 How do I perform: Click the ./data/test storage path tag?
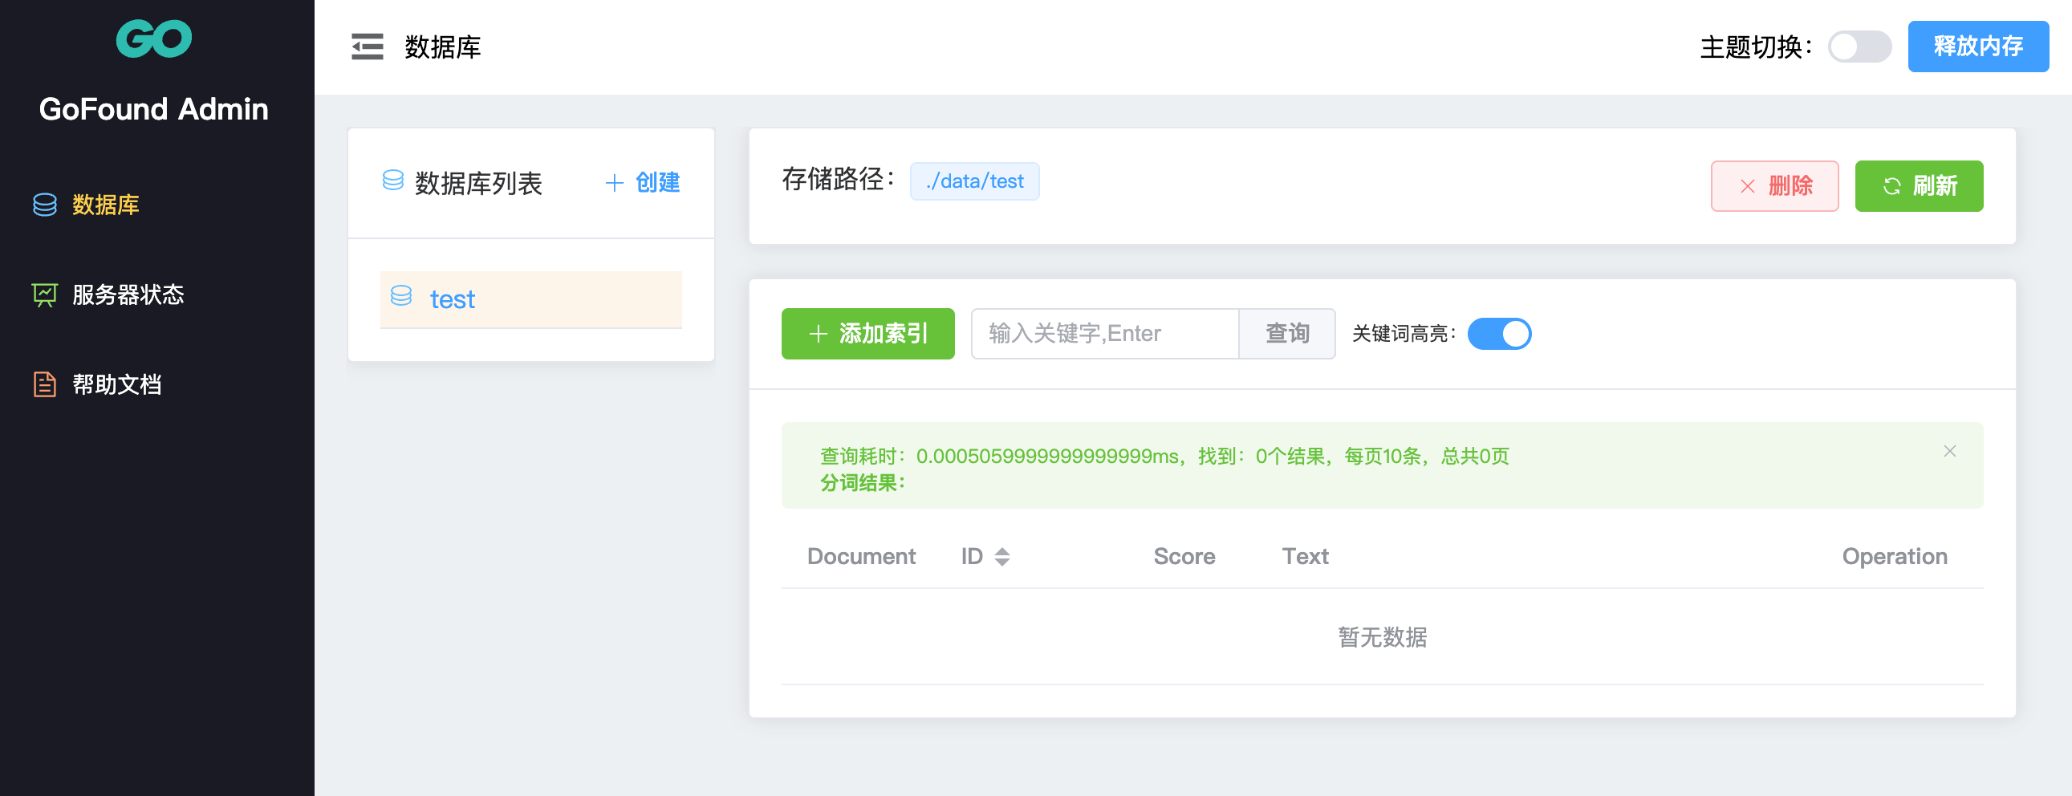point(974,181)
